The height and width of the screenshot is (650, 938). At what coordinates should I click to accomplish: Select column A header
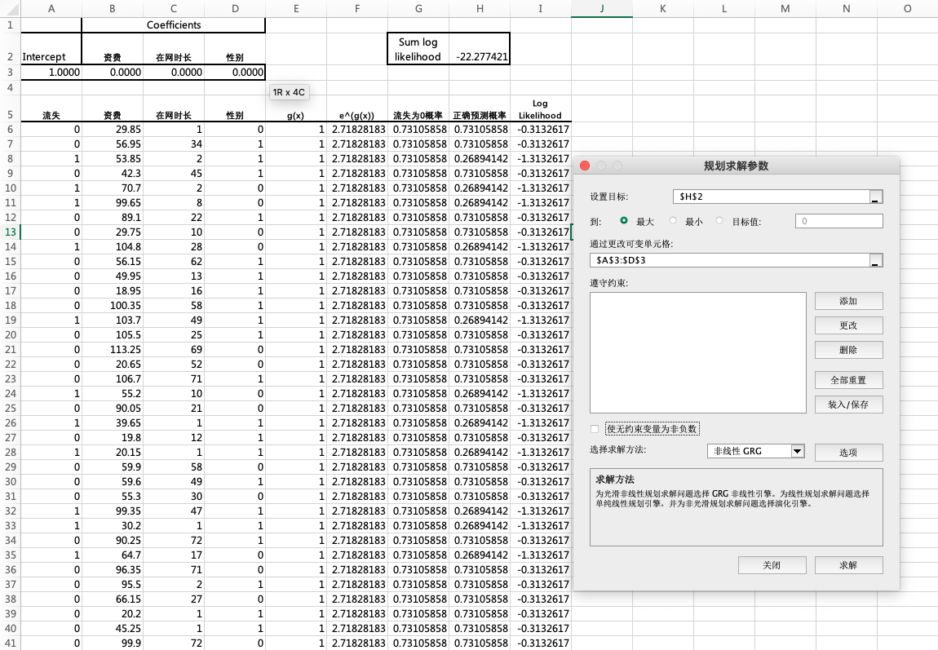point(51,8)
